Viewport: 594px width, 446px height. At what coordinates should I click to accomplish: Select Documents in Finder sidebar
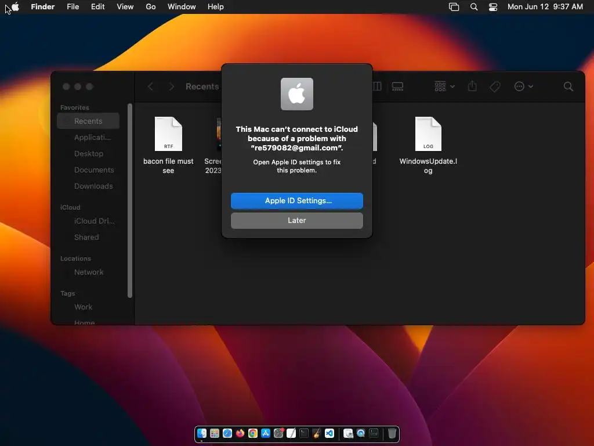(x=88, y=170)
